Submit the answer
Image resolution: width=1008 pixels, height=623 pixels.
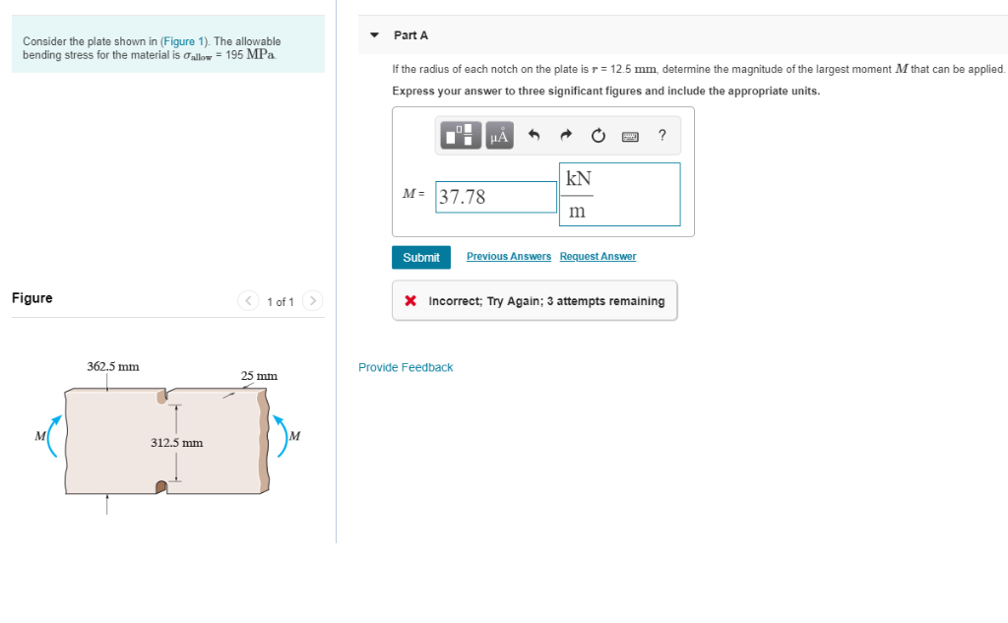pos(421,257)
